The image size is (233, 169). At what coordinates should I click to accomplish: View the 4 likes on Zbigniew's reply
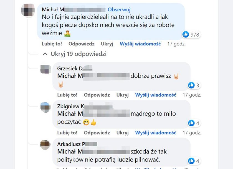(x=194, y=123)
